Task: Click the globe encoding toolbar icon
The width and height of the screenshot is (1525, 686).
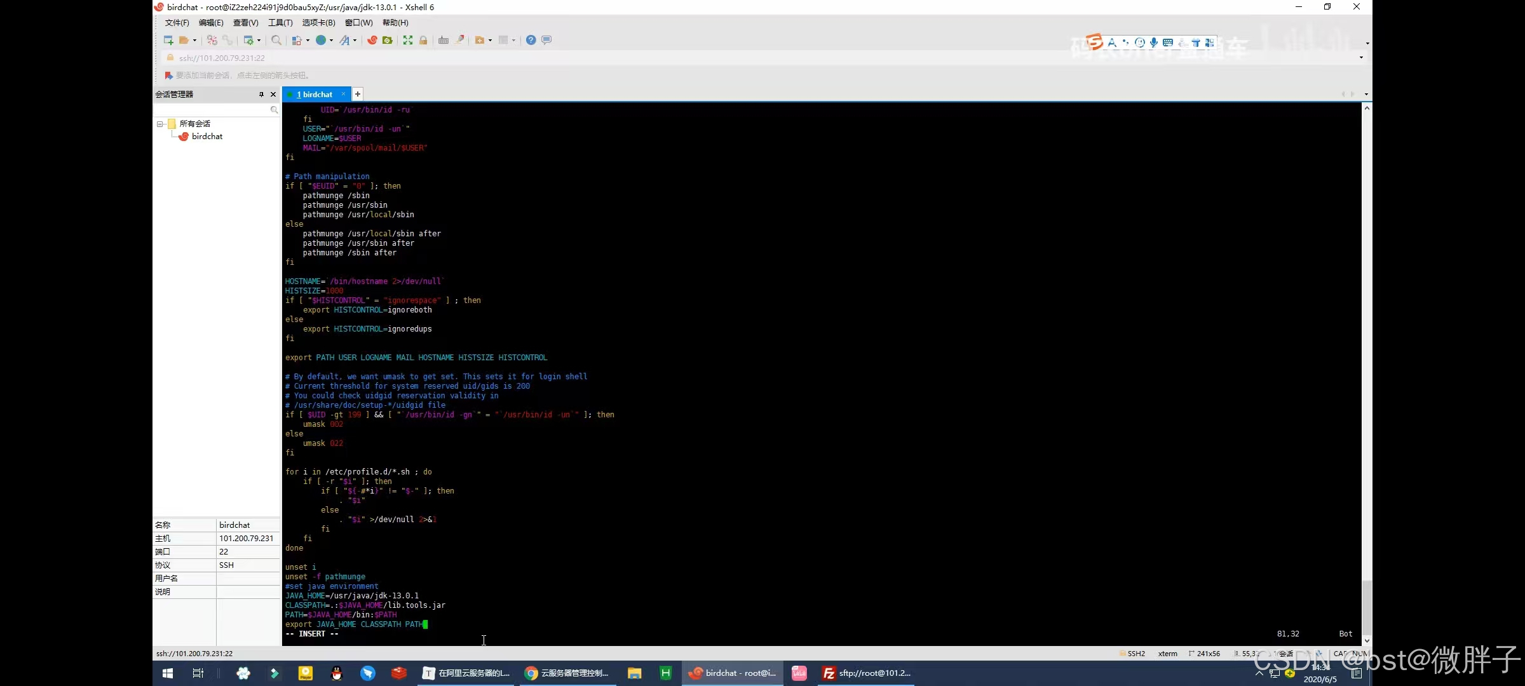Action: 321,40
